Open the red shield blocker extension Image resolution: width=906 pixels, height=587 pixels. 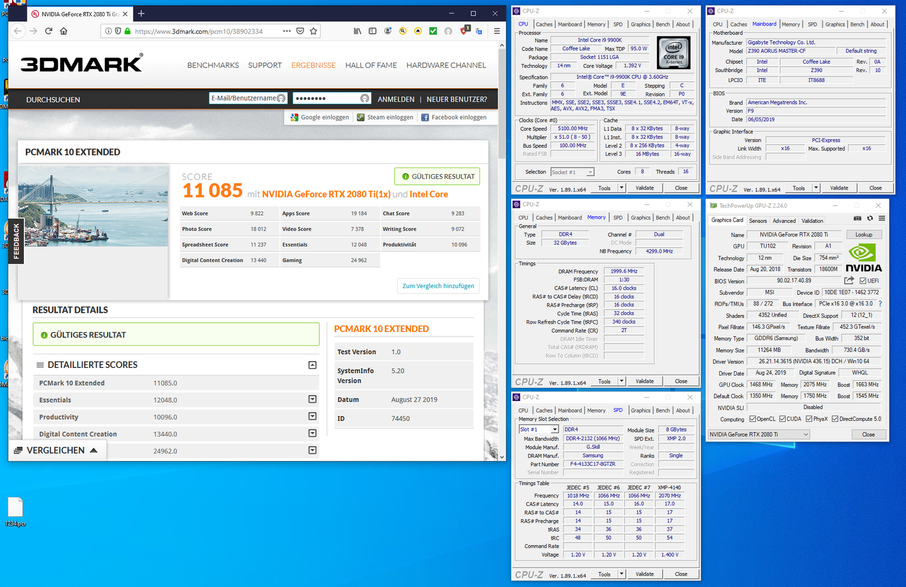pos(465,30)
